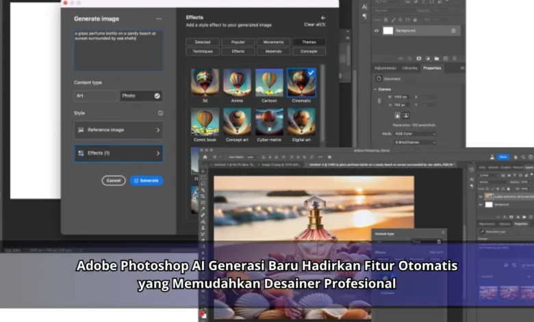Create adjustment layer icon in back Layers panel
534x322 pixels.
pos(428,59)
